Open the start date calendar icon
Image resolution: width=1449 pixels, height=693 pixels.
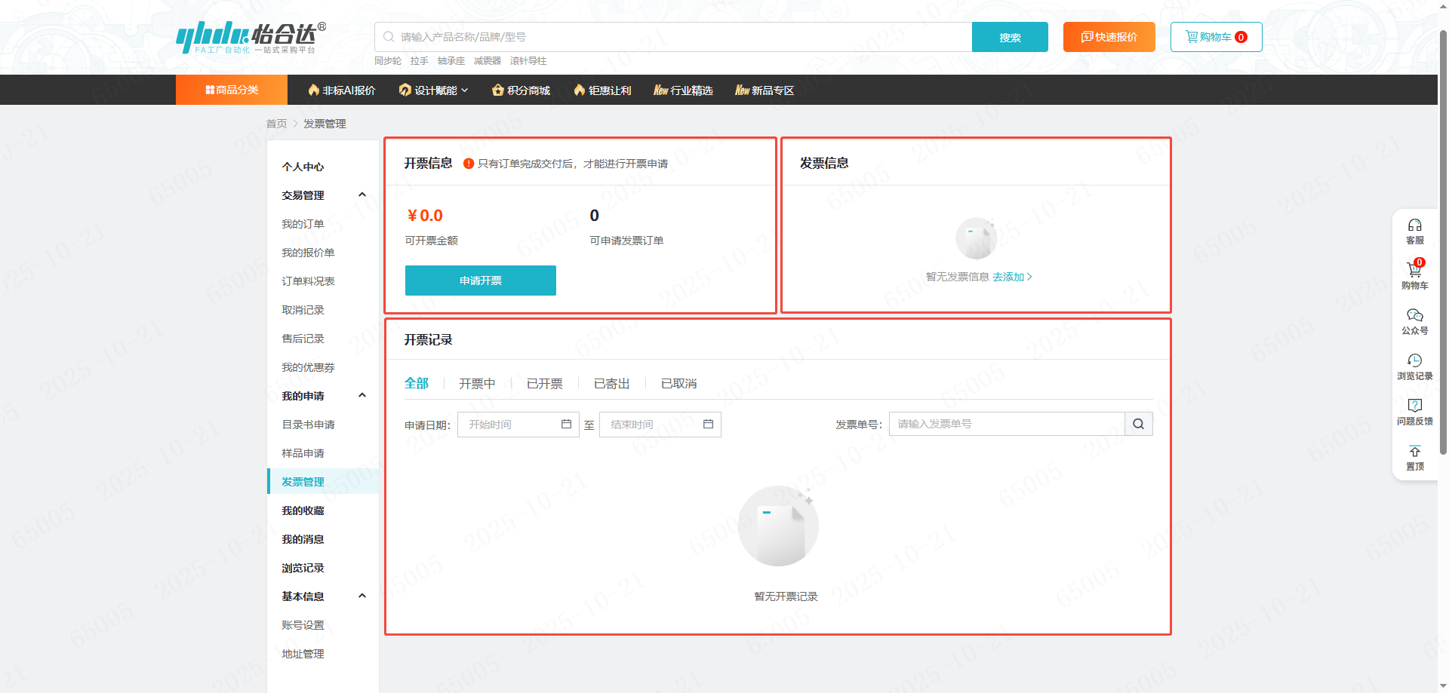(566, 424)
